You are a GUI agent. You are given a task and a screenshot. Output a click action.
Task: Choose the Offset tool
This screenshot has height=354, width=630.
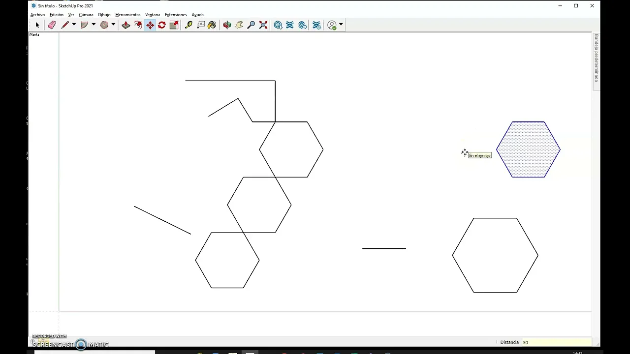pyautogui.click(x=138, y=25)
